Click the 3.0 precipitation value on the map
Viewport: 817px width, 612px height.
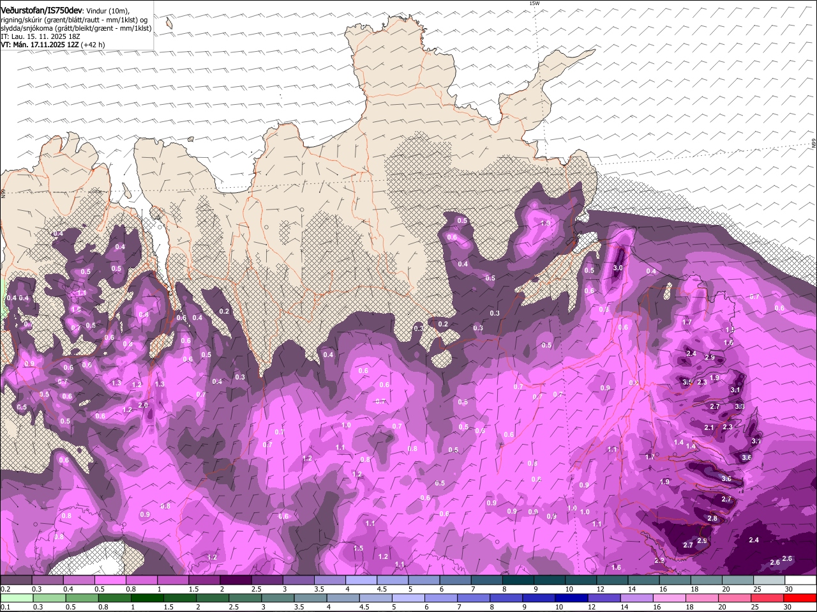coord(617,268)
